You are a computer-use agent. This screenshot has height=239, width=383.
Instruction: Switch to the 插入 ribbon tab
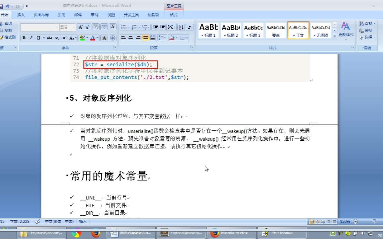(20, 15)
